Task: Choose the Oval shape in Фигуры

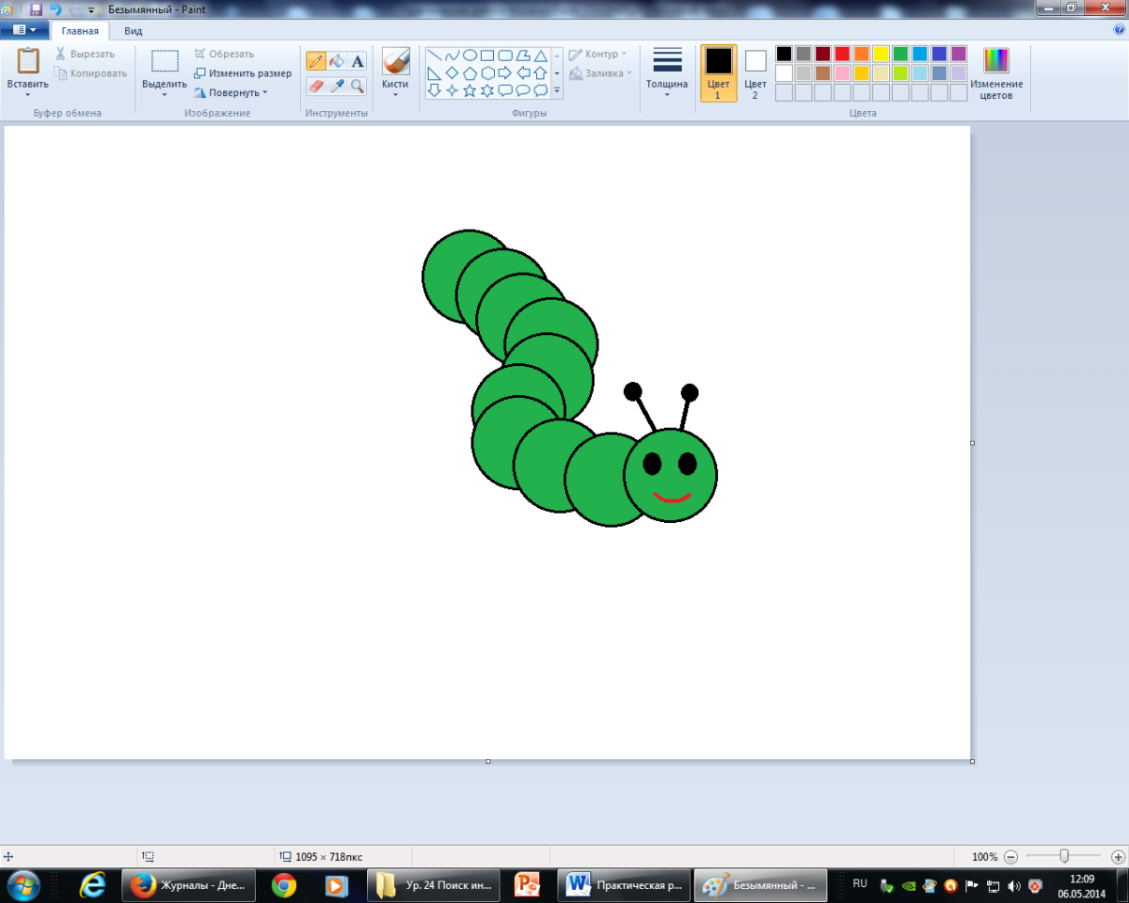Action: point(469,55)
